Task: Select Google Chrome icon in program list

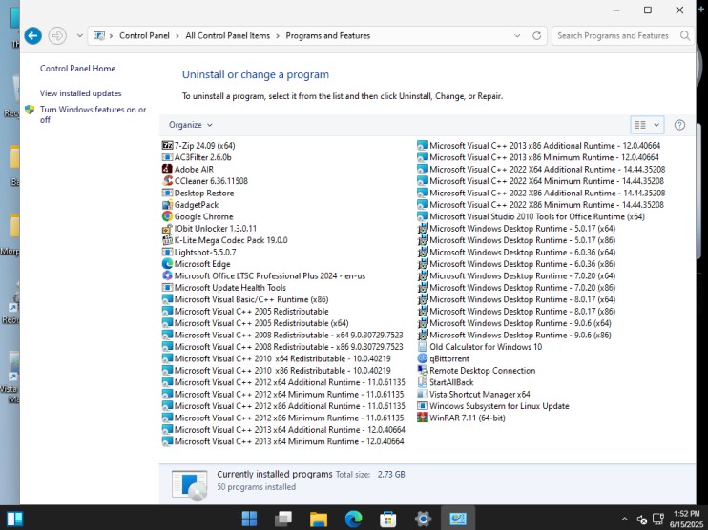Action: (167, 216)
